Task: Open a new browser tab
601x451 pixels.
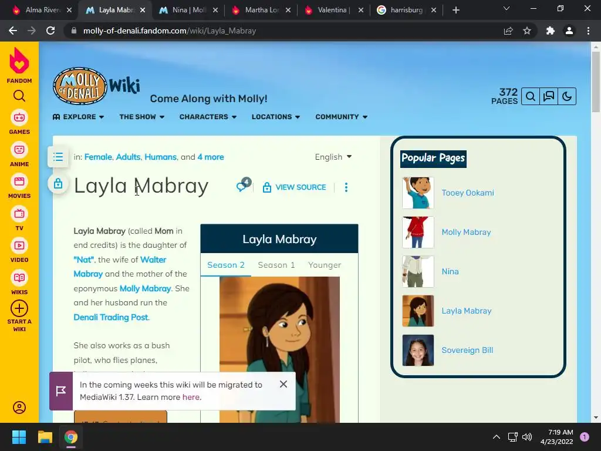Action: click(x=455, y=11)
